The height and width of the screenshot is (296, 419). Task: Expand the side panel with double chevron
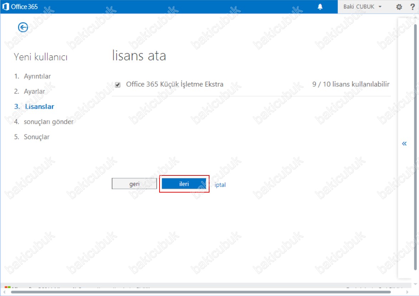[x=404, y=144]
